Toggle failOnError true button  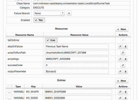51,40
